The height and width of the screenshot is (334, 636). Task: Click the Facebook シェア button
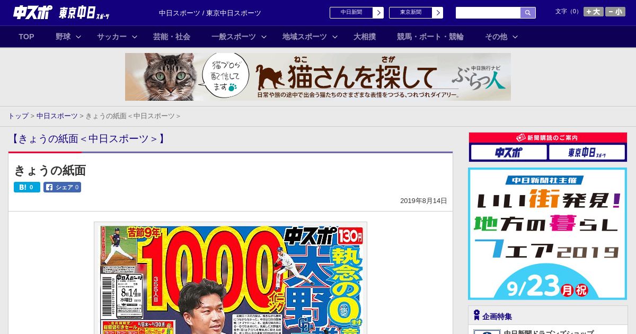[x=63, y=187]
